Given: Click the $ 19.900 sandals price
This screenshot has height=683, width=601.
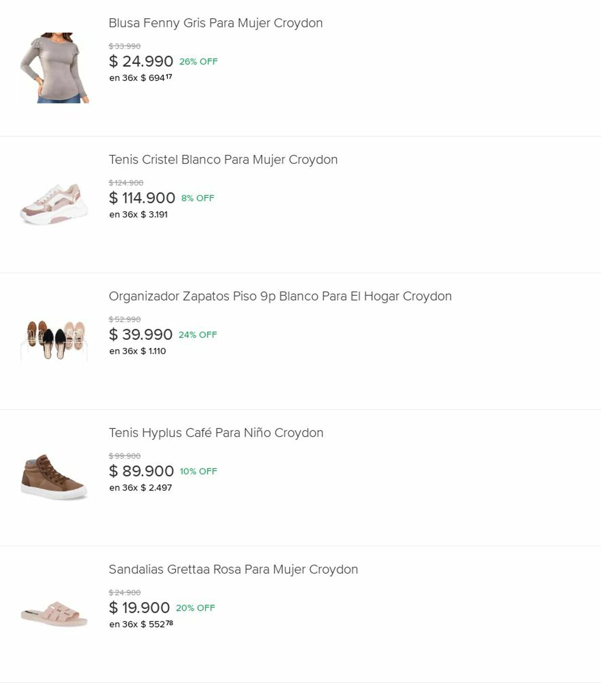Looking at the screenshot, I should point(139,608).
